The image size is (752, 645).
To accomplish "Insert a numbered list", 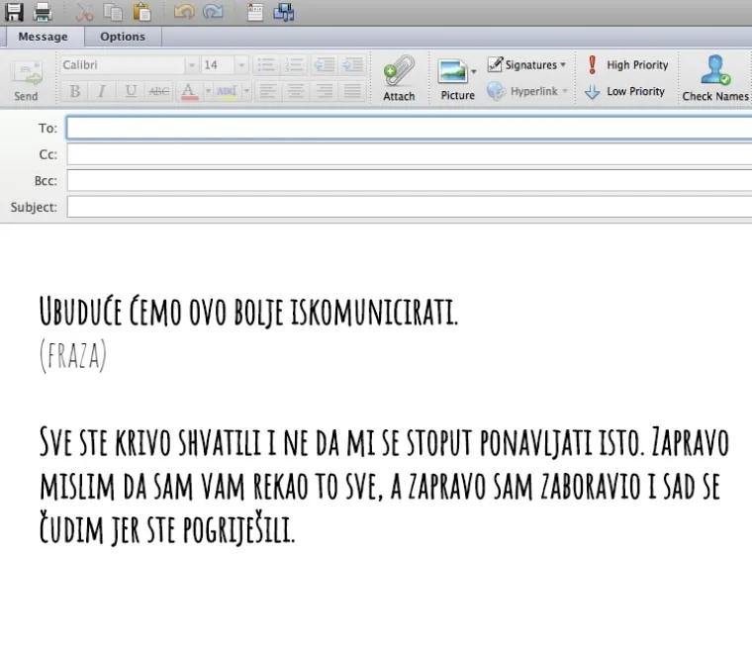I will (x=294, y=64).
